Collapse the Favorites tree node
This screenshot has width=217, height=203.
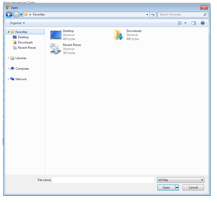9,32
